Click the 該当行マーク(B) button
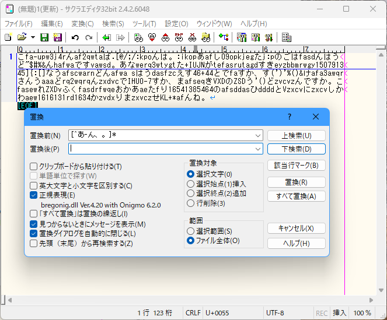The width and height of the screenshot is (387, 320). pyautogui.click(x=297, y=166)
